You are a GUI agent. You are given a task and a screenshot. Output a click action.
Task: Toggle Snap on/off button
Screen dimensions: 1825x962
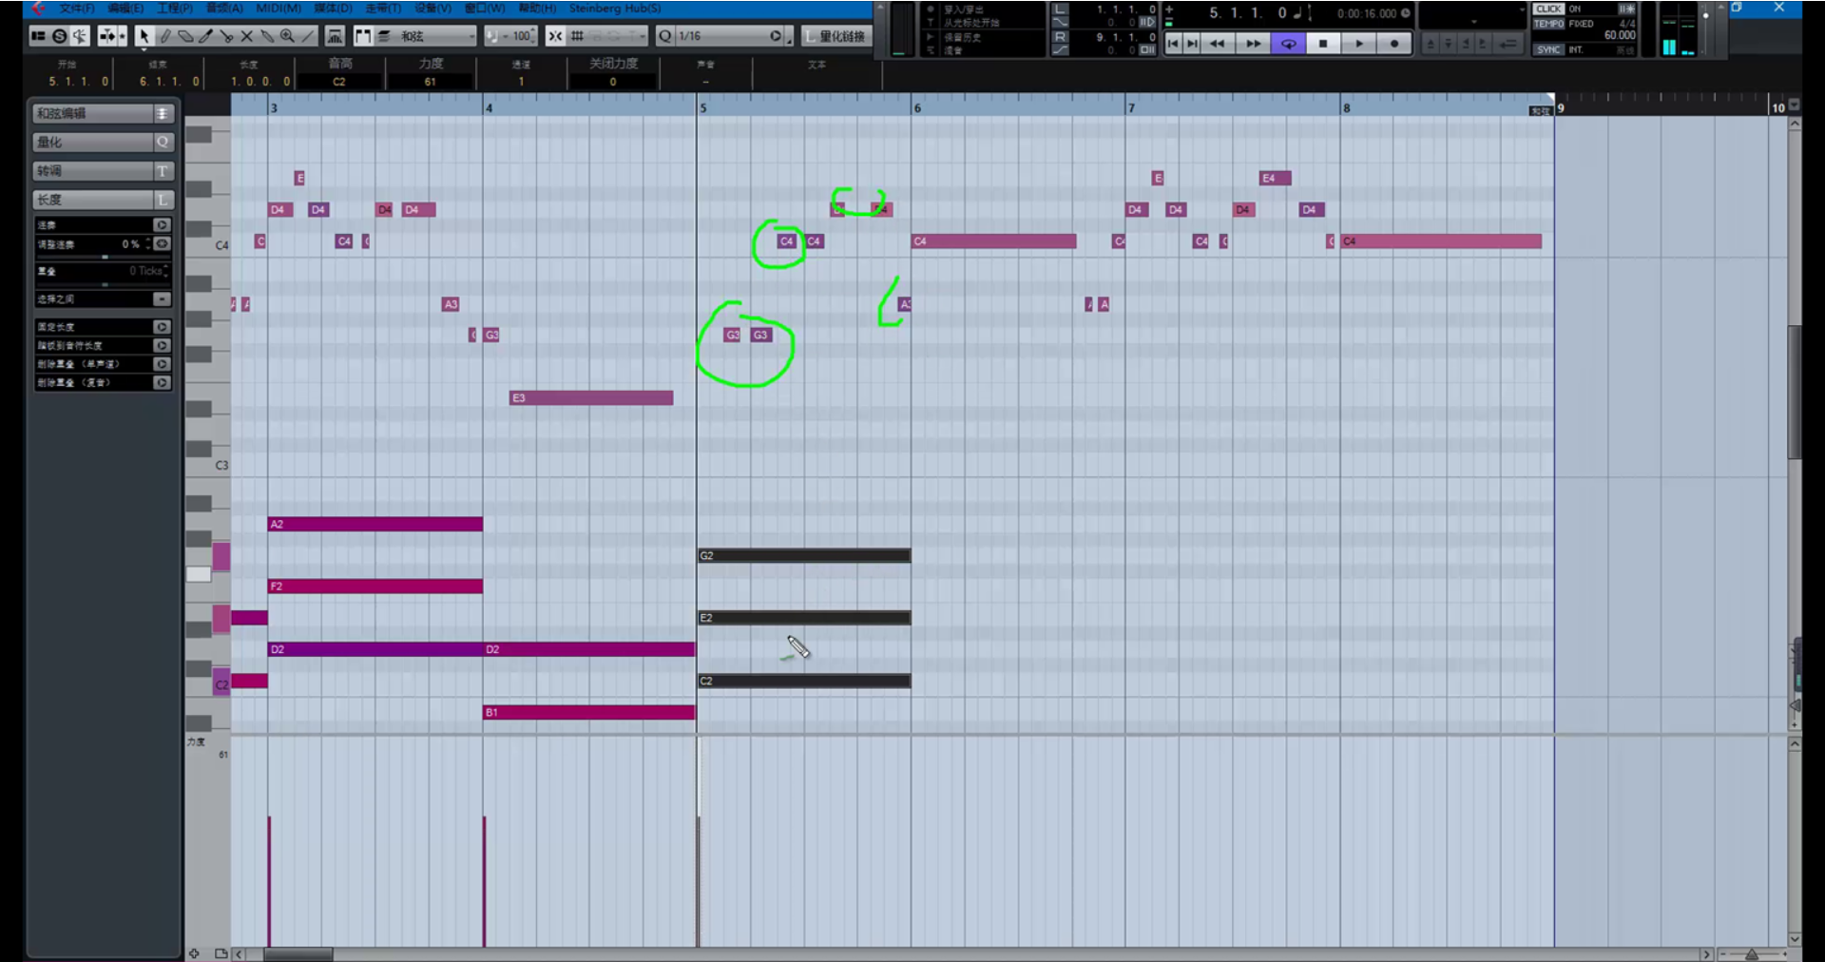pyautogui.click(x=555, y=36)
